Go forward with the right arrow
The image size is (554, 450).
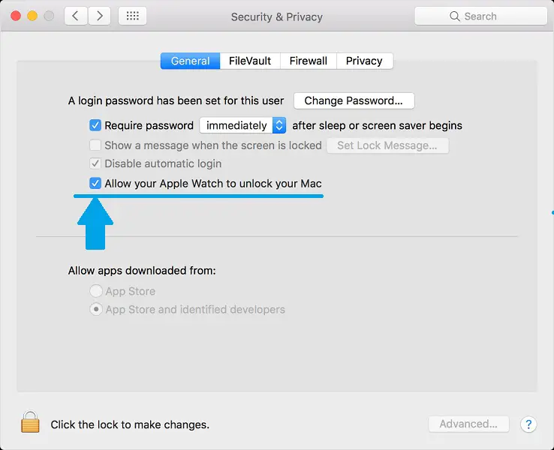pos(99,16)
